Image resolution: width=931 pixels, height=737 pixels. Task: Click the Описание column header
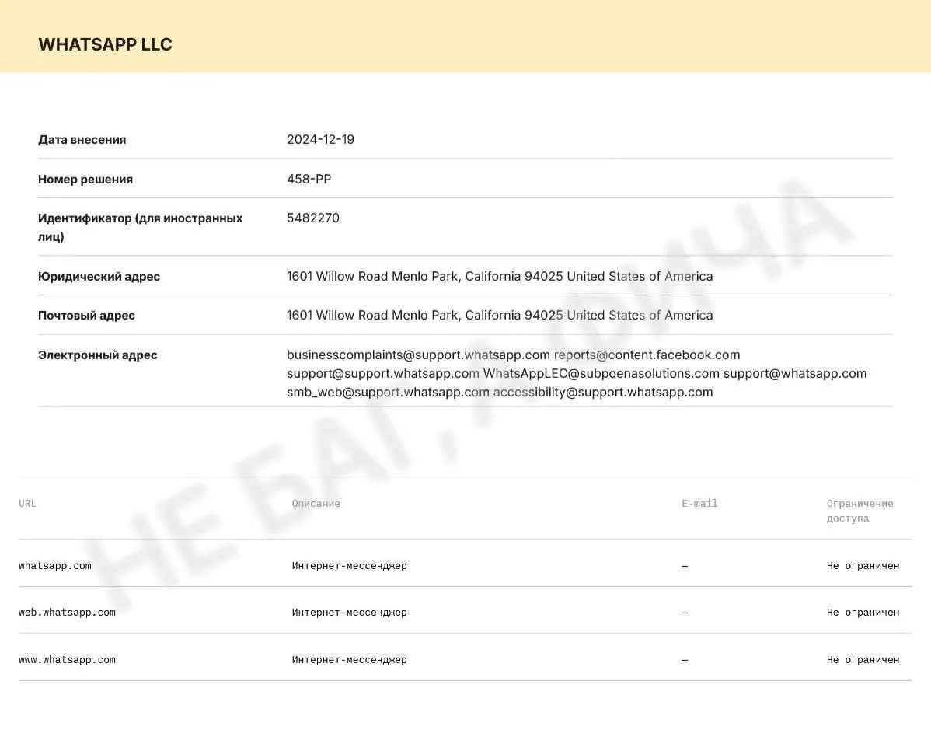pos(316,504)
